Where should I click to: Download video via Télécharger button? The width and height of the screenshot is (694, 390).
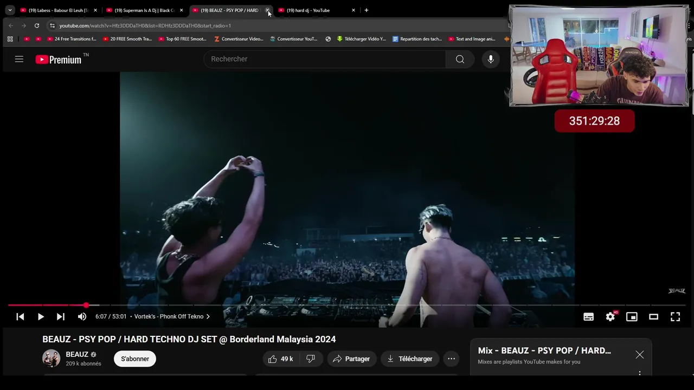(x=409, y=359)
